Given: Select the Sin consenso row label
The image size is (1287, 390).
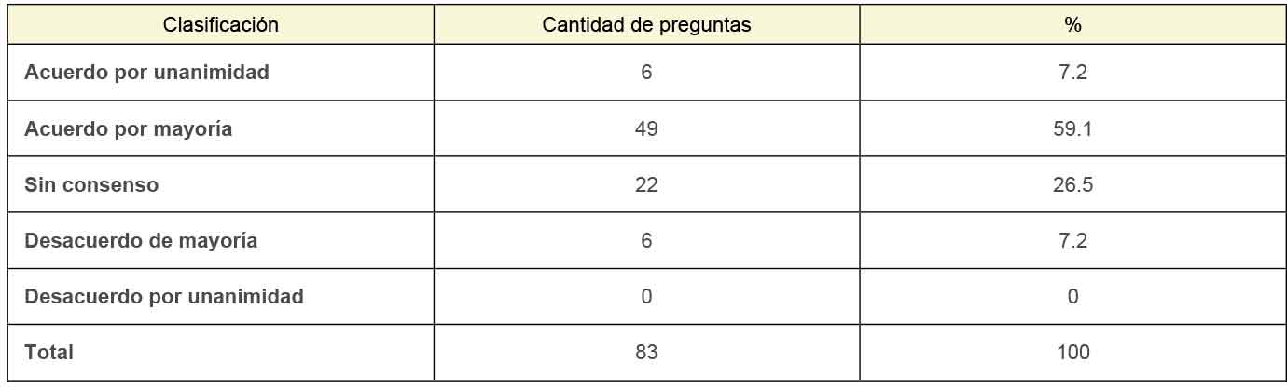Looking at the screenshot, I should coord(91,185).
